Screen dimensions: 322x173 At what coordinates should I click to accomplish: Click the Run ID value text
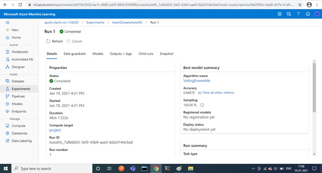click(91, 142)
